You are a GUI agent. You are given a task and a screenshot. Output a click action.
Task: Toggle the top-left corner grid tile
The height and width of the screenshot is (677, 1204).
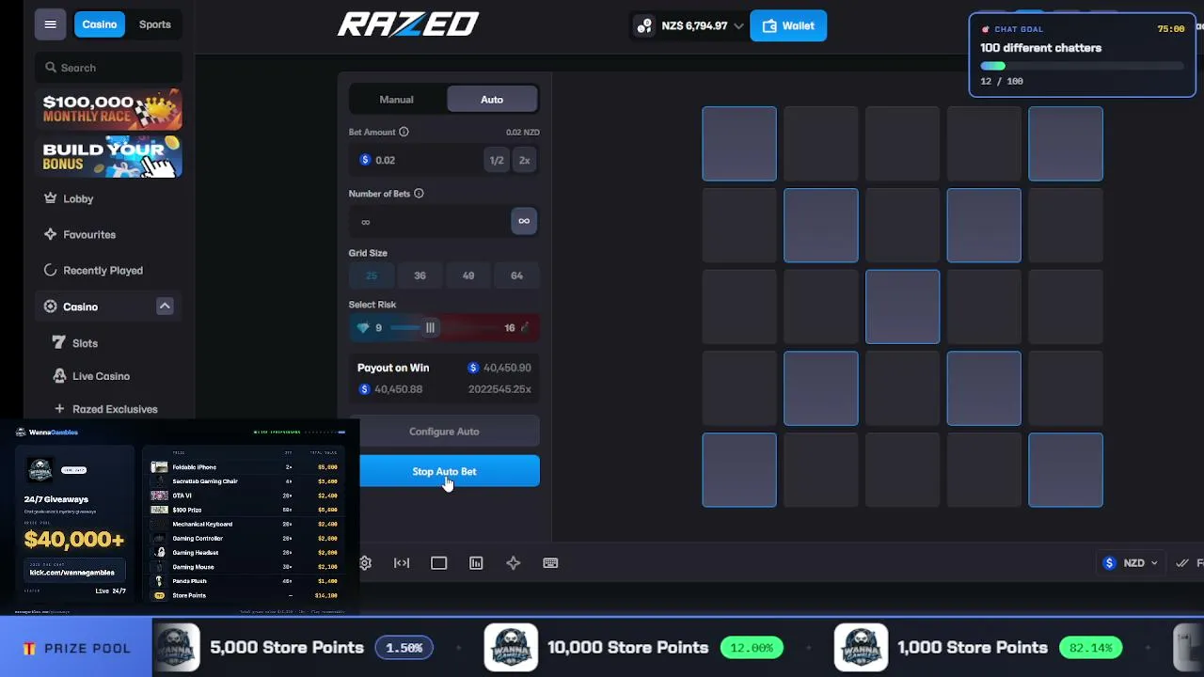pos(739,144)
